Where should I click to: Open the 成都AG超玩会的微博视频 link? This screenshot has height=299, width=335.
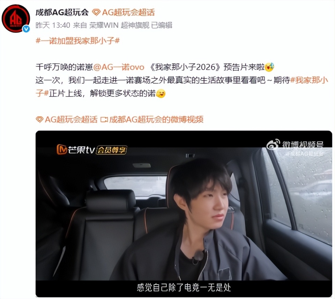click(156, 120)
